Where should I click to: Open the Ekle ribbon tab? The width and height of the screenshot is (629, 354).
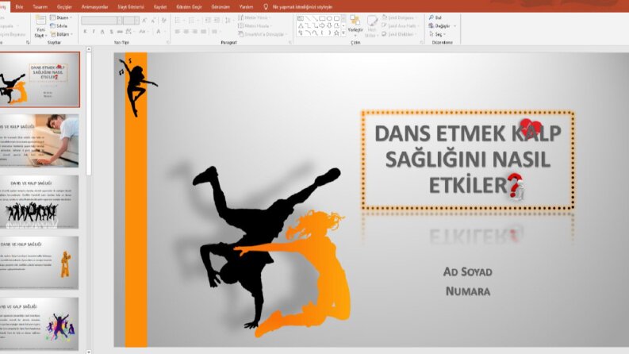tap(19, 7)
